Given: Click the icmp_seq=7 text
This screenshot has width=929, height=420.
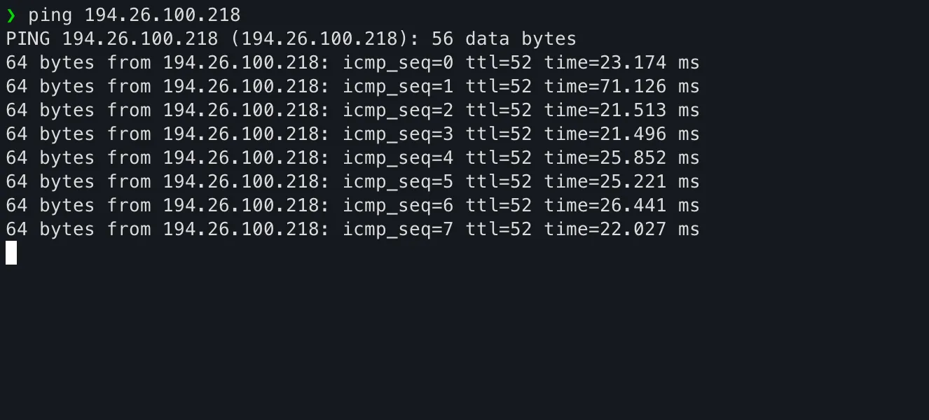Looking at the screenshot, I should point(398,230).
